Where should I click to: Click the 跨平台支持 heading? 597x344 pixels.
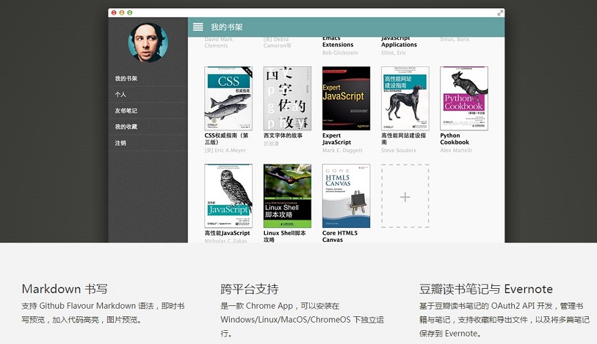tap(249, 289)
